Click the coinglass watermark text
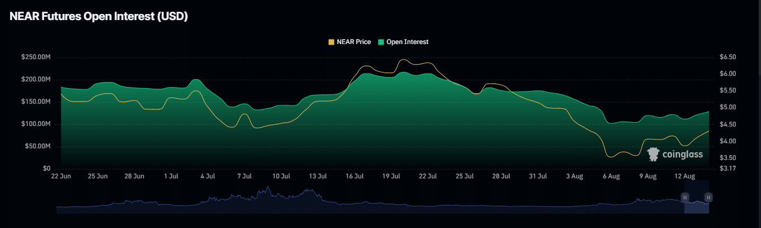This screenshot has width=761, height=228. click(682, 154)
